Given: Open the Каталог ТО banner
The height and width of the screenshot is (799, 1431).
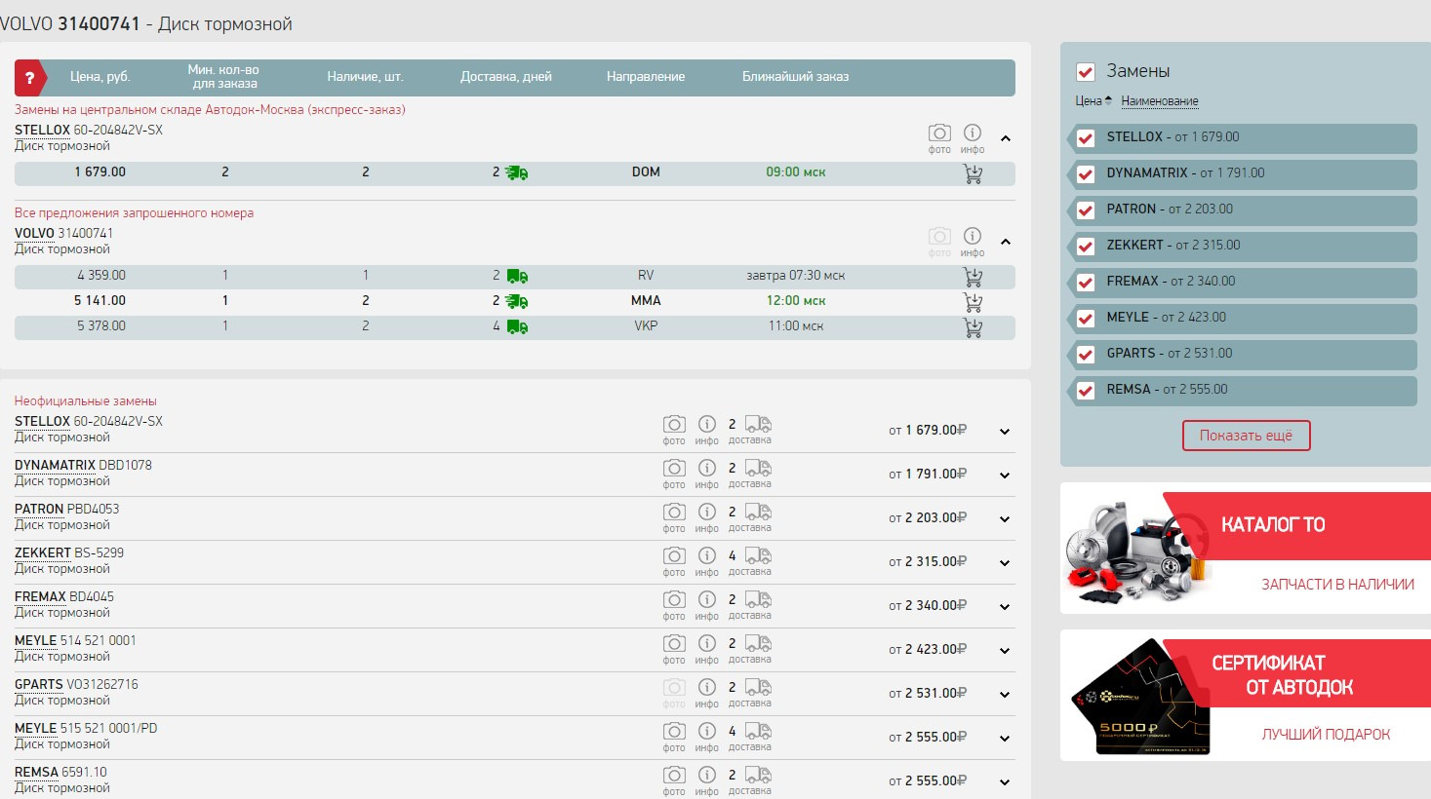Looking at the screenshot, I should [1246, 549].
